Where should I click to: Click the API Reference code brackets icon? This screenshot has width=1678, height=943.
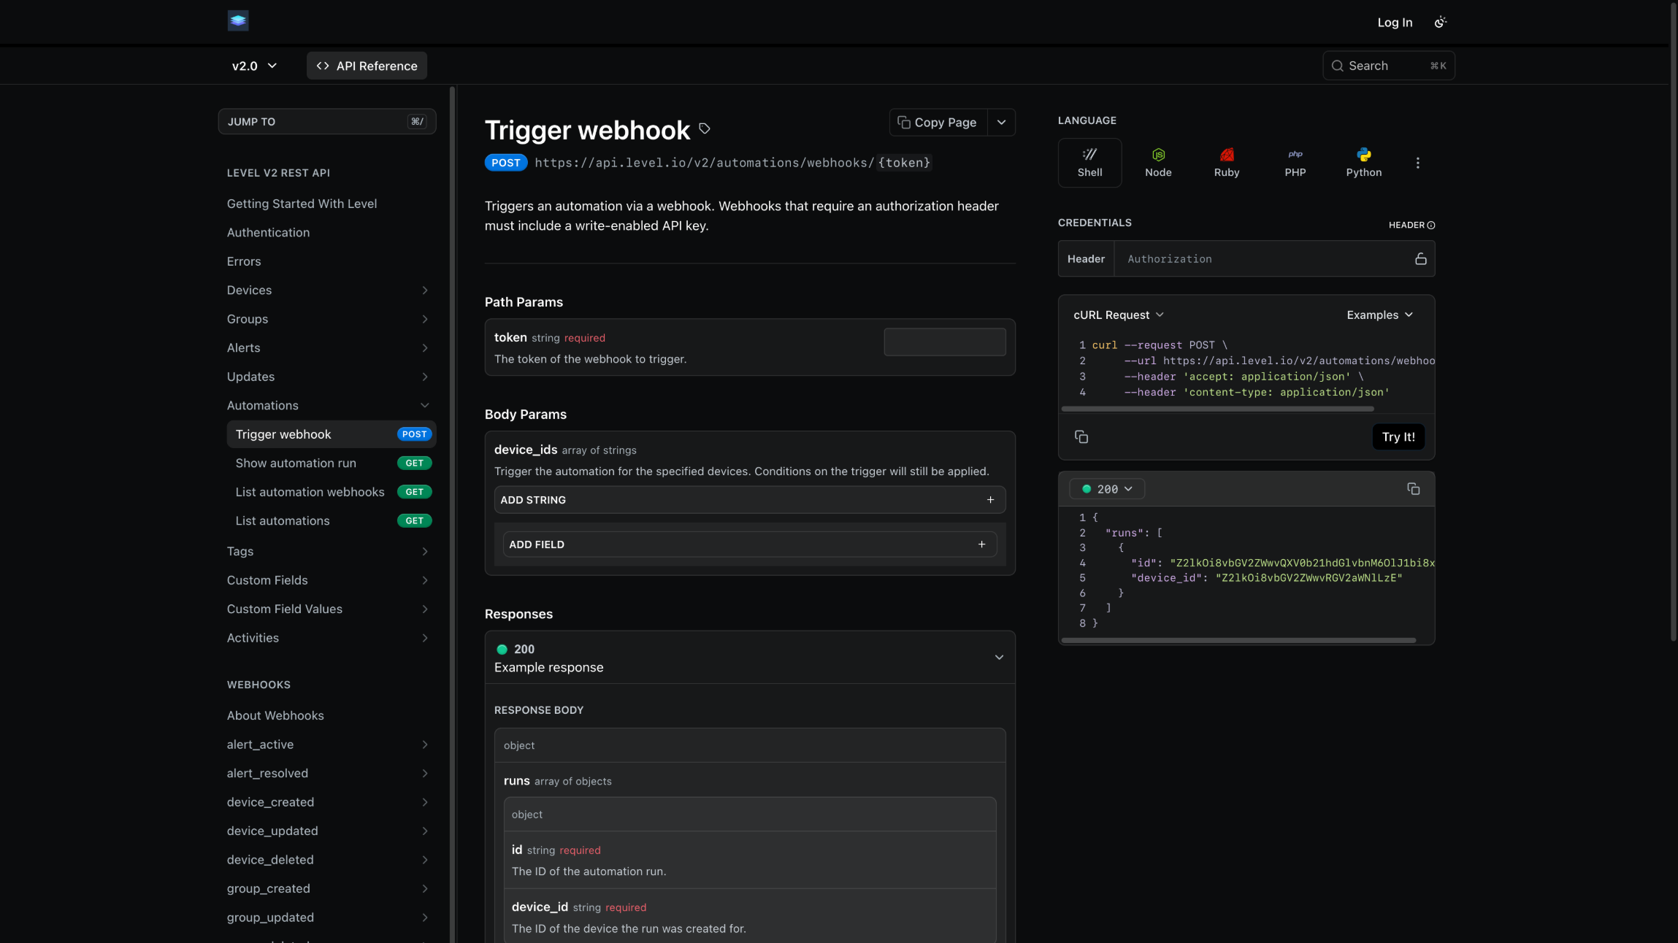[323, 66]
